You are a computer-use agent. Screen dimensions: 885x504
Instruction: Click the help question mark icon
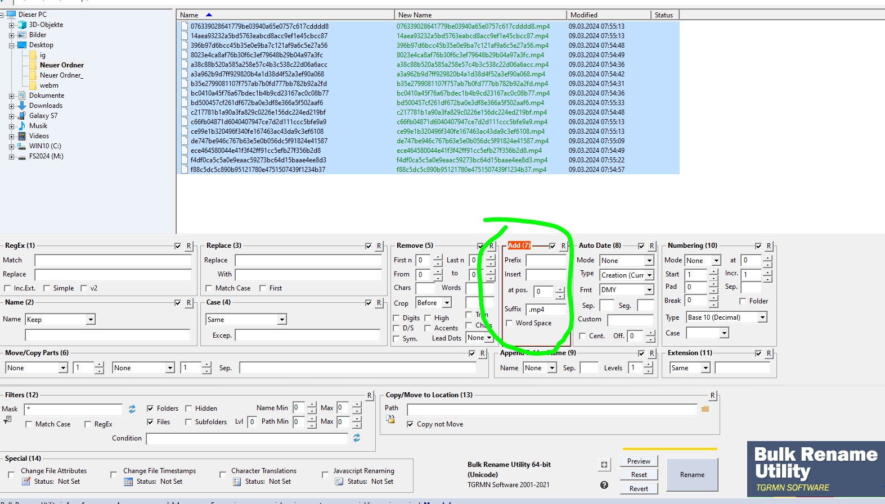coord(604,485)
